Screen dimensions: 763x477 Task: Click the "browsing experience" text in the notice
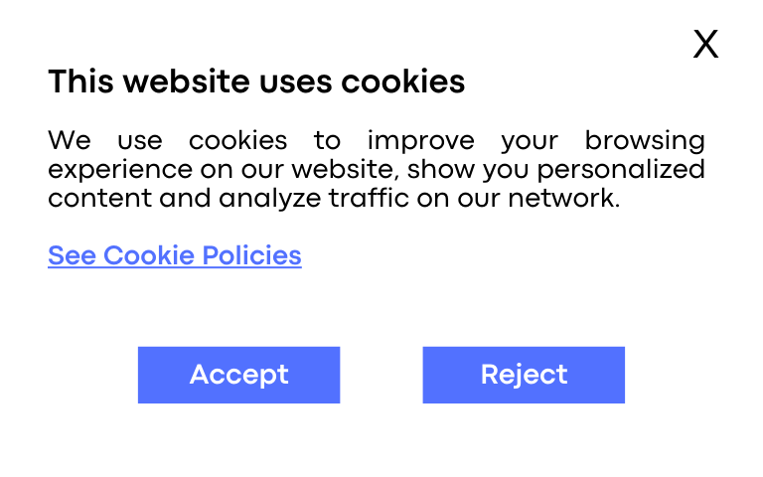(644, 141)
